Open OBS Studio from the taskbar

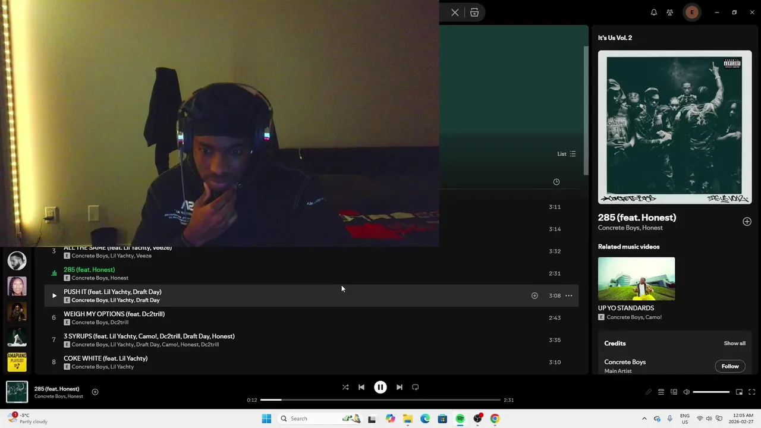tap(477, 418)
